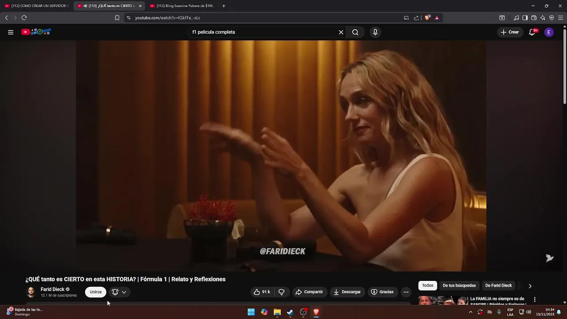
Task: Go back in browser history
Action: [x=6, y=18]
